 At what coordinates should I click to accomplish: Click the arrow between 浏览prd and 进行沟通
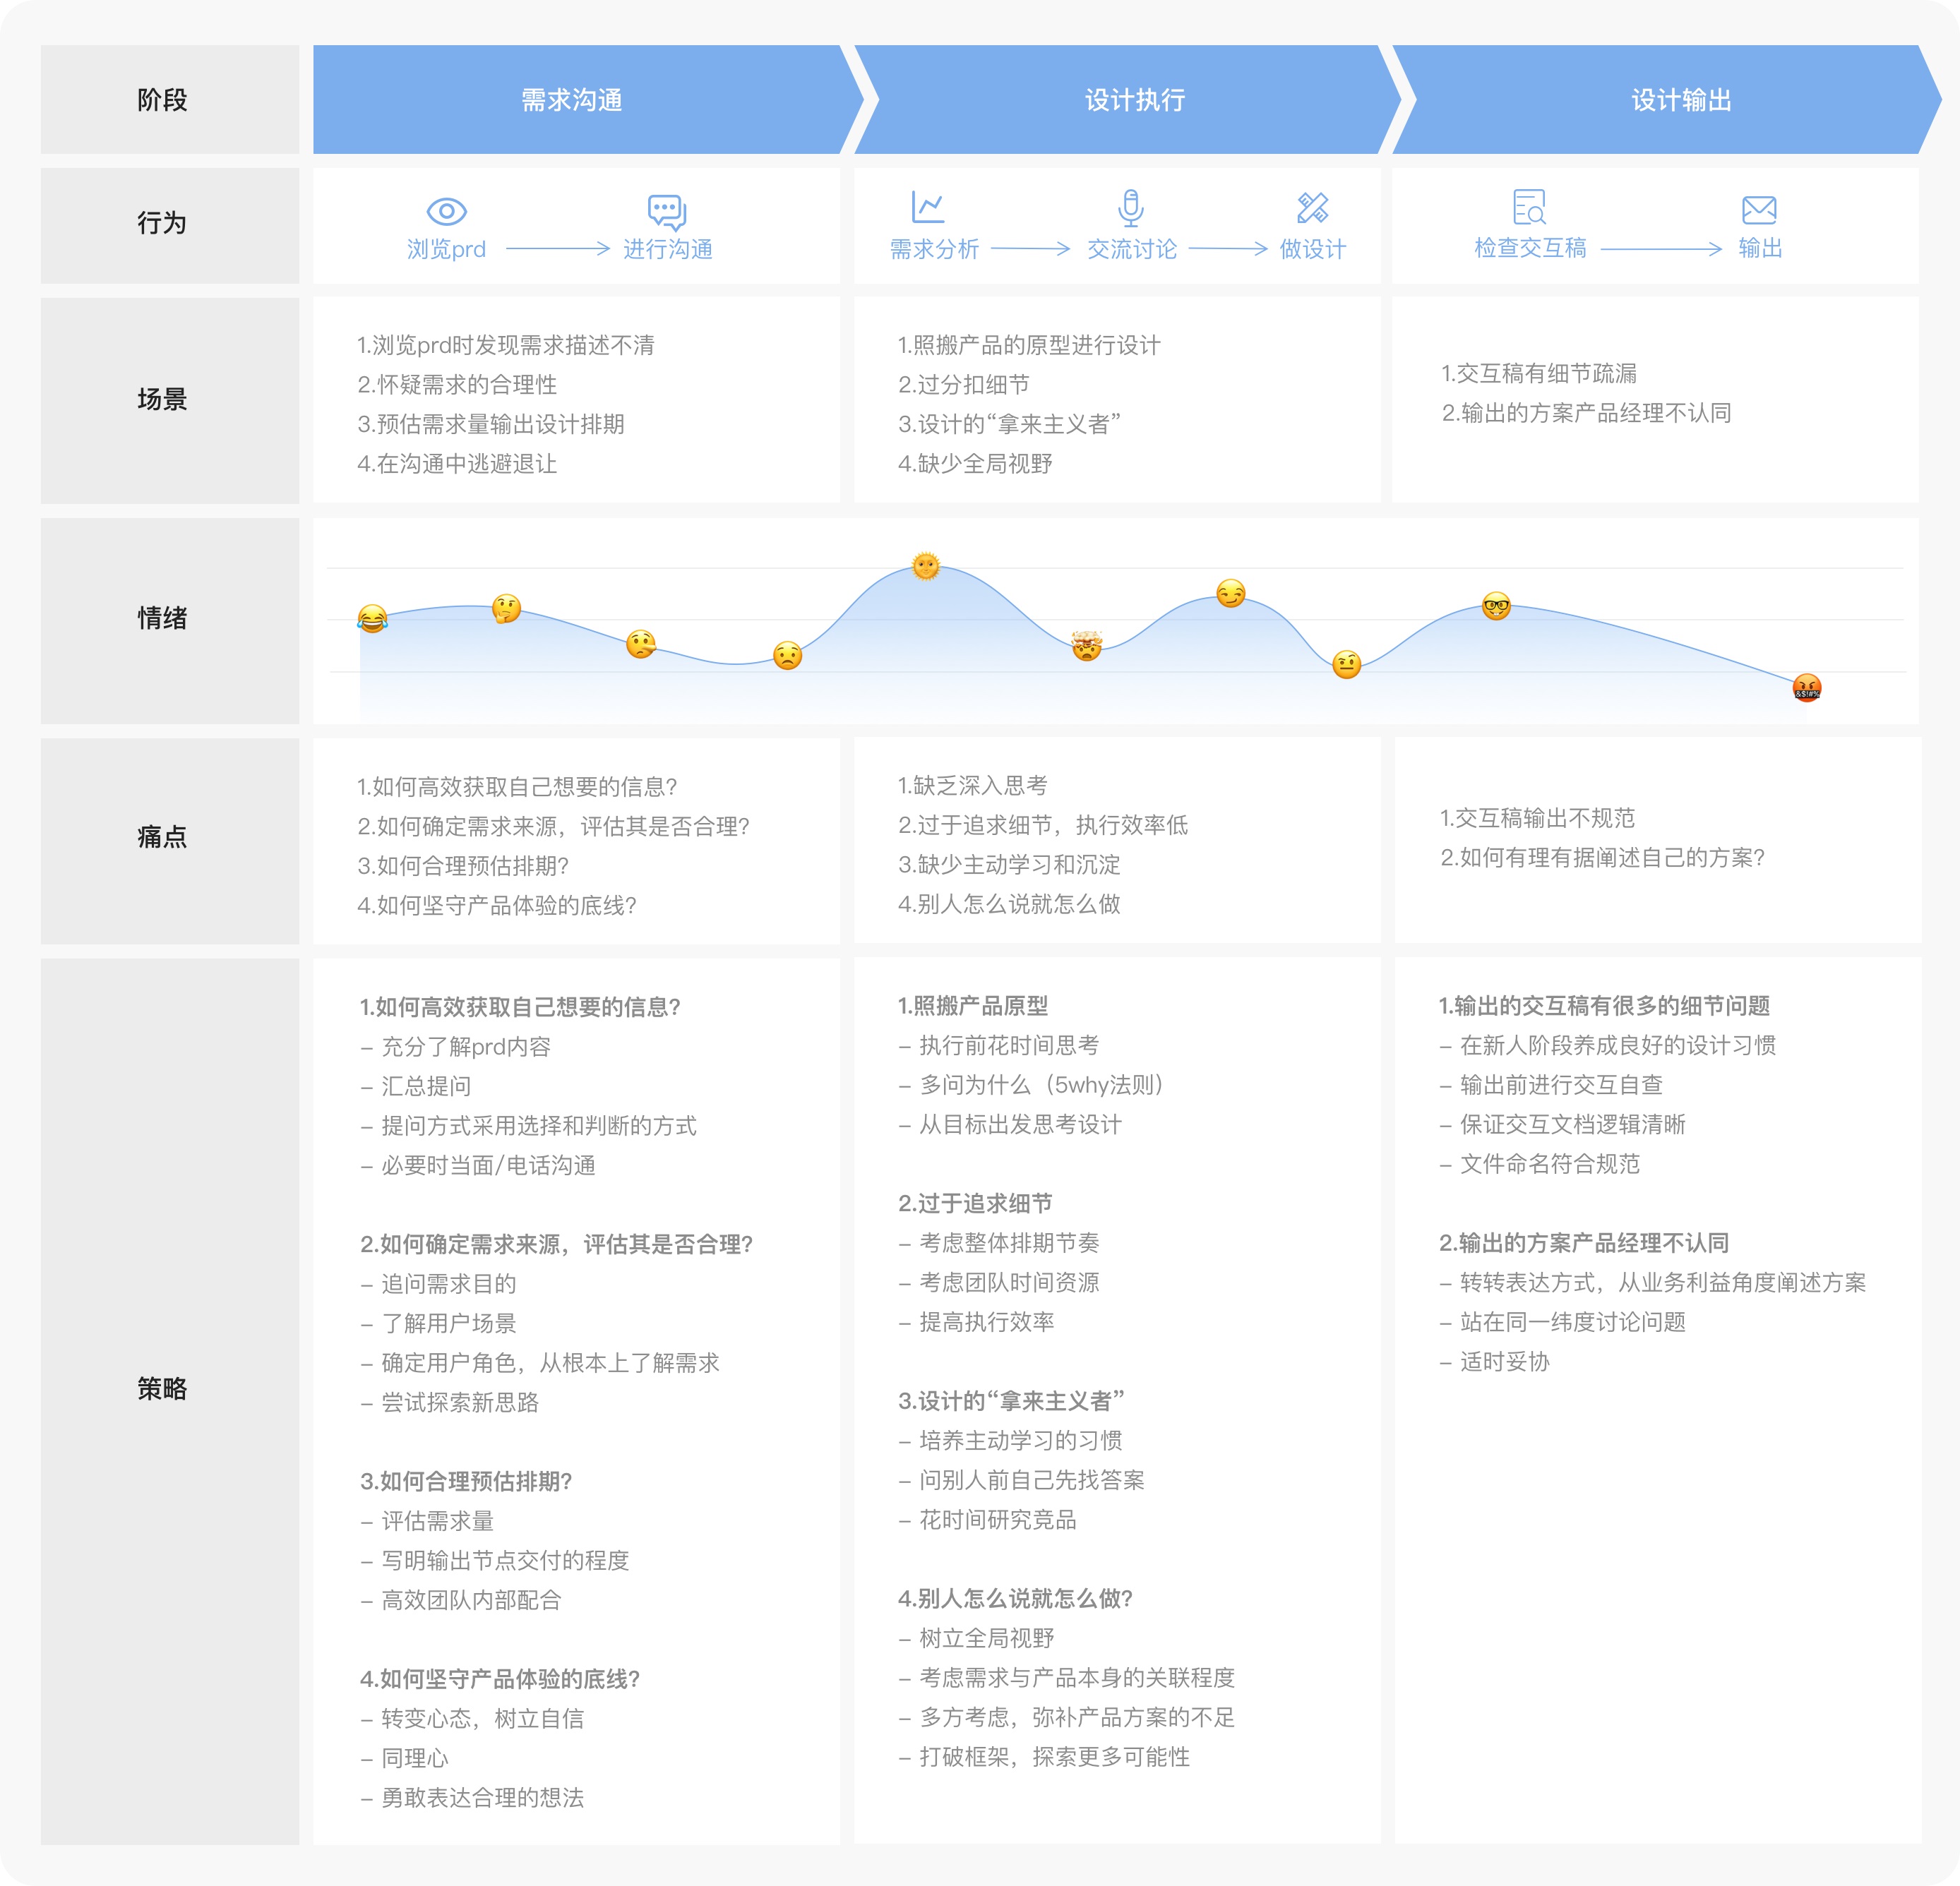(x=556, y=249)
